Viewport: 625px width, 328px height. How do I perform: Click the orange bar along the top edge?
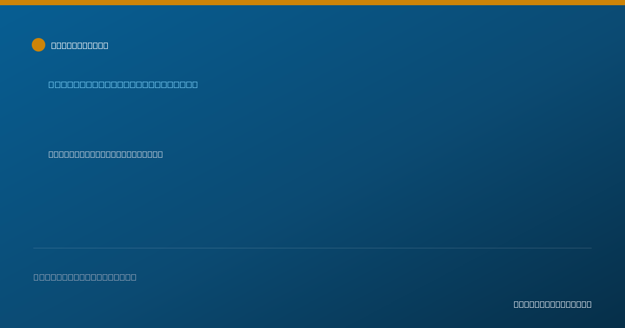click(x=312, y=3)
